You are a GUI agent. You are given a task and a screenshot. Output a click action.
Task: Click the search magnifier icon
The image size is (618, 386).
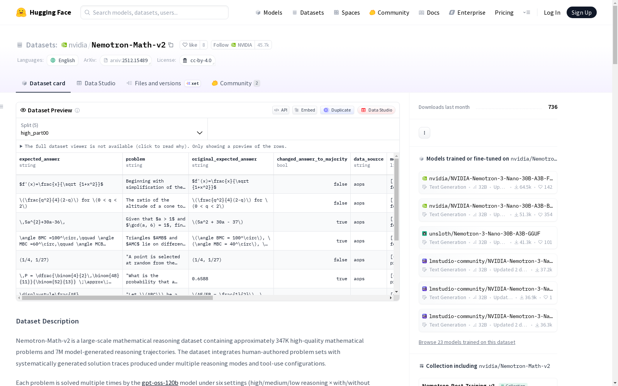tap(87, 12)
